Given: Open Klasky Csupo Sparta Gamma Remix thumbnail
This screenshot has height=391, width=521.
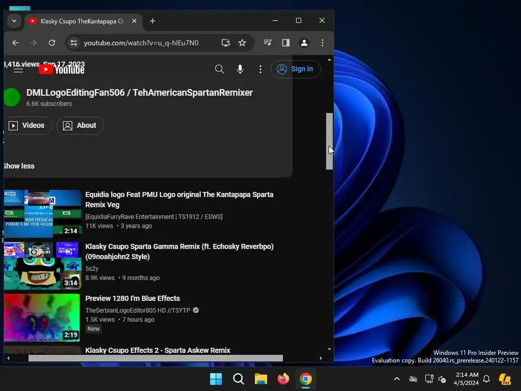Looking at the screenshot, I should tap(43, 266).
